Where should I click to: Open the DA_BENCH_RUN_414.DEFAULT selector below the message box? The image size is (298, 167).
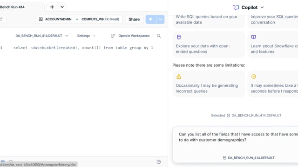[x=249, y=158]
